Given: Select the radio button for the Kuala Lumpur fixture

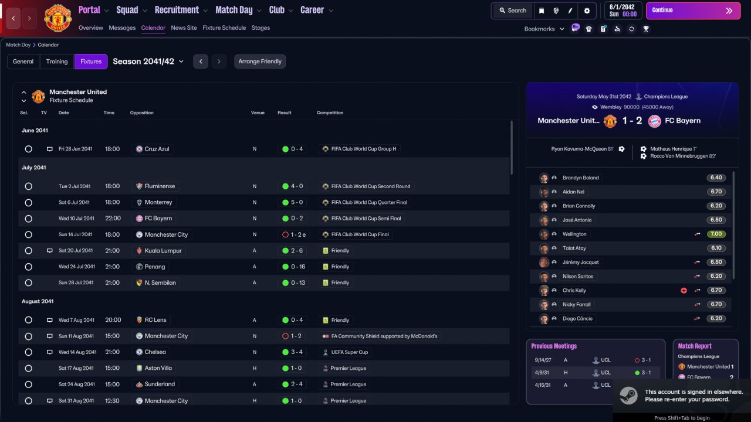Looking at the screenshot, I should pyautogui.click(x=28, y=250).
